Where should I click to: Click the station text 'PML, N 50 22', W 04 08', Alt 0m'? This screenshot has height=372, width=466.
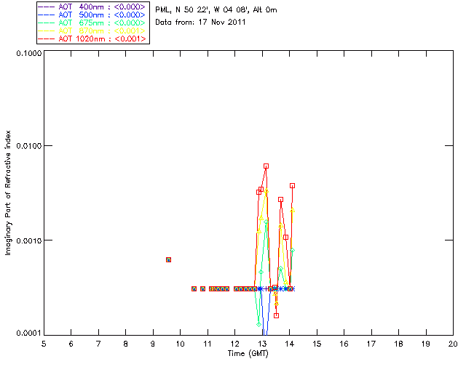pyautogui.click(x=216, y=10)
